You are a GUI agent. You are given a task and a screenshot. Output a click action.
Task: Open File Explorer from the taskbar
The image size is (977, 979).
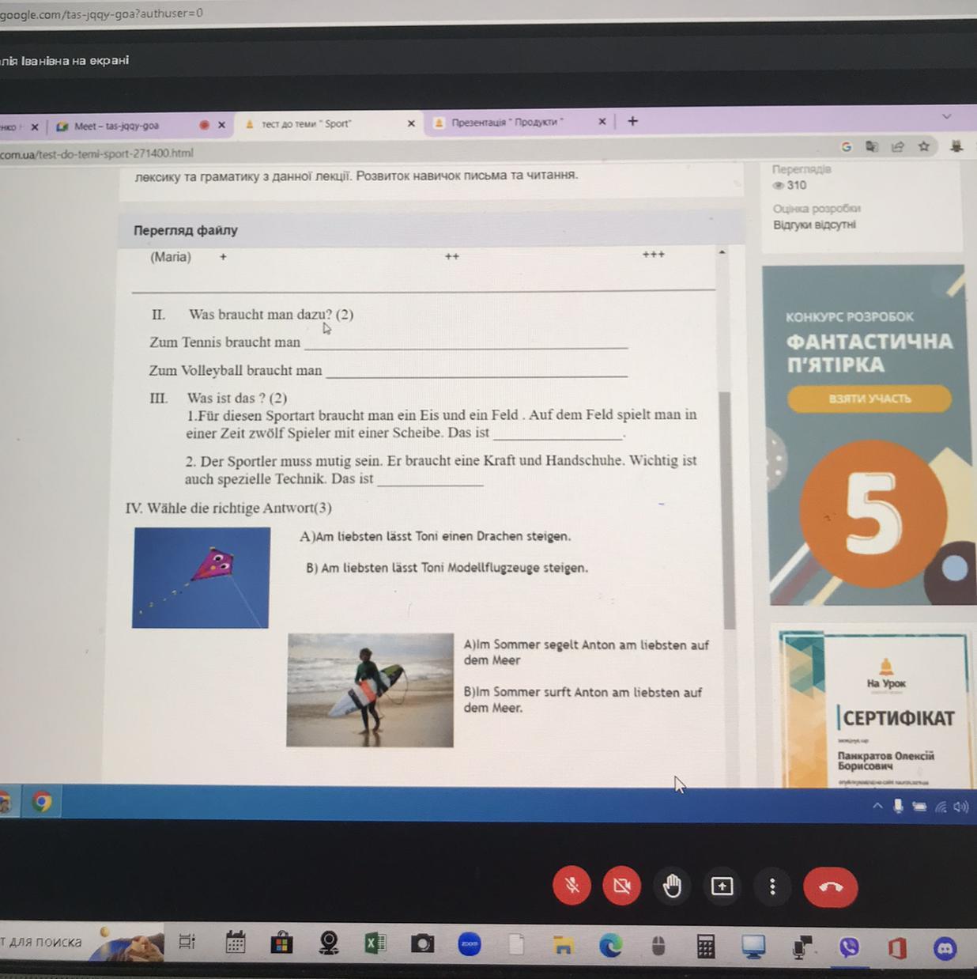(563, 945)
